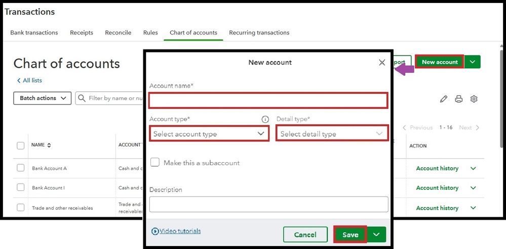Open the settings gear icon
This screenshot has width=506, height=249.
coord(474,99)
